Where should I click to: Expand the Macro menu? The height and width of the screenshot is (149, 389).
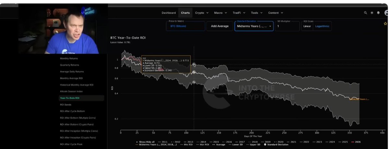click(x=220, y=13)
